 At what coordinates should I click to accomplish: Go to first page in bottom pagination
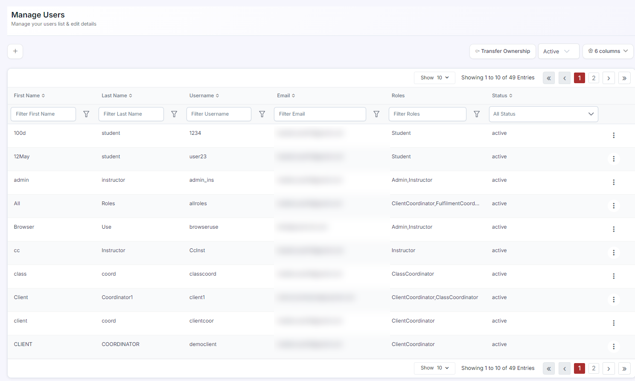pos(549,369)
